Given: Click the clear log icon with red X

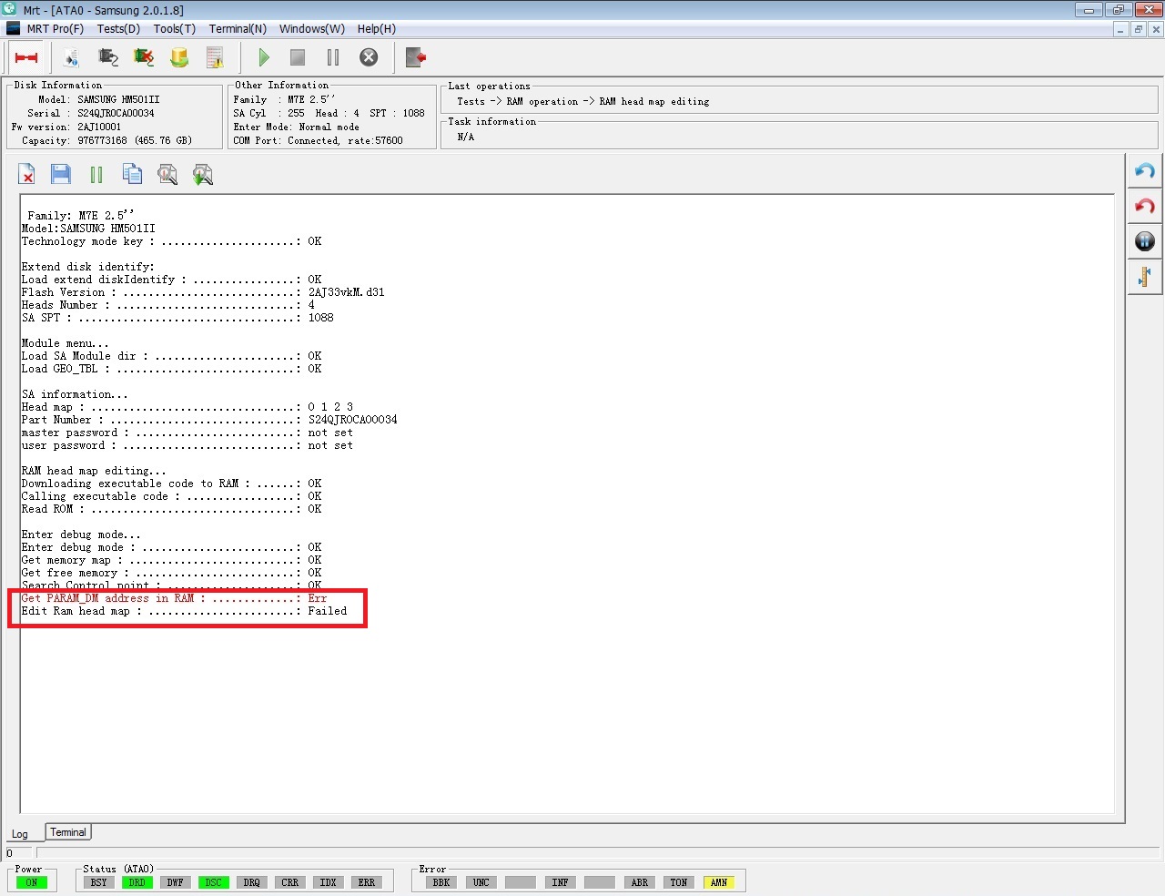Looking at the screenshot, I should pyautogui.click(x=26, y=173).
